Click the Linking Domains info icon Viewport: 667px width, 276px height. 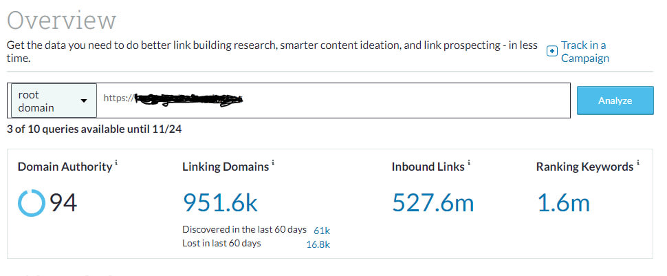pyautogui.click(x=273, y=163)
